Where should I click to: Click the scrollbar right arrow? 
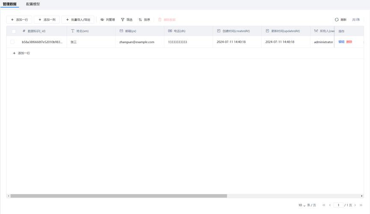[361, 196]
